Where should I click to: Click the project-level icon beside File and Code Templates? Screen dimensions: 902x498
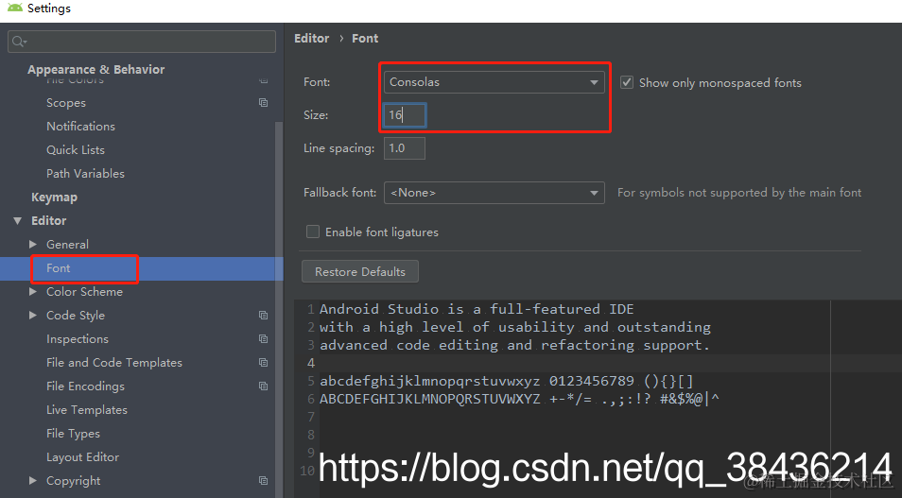tap(264, 362)
